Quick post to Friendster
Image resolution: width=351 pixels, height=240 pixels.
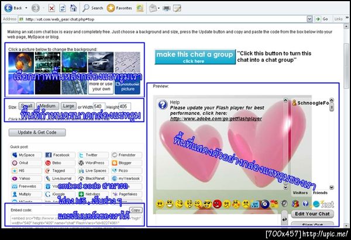pos(126,155)
